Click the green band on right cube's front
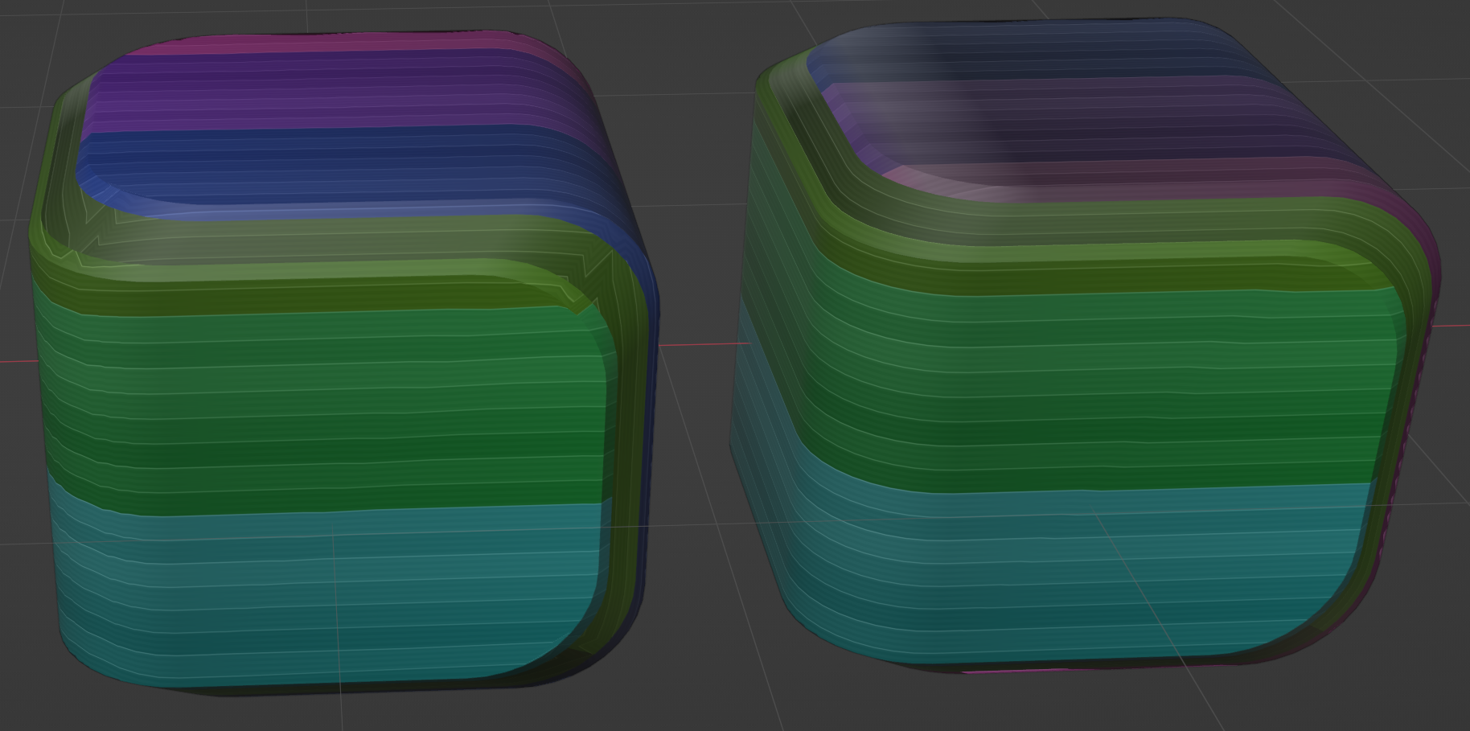The image size is (1470, 731). [x=1086, y=386]
